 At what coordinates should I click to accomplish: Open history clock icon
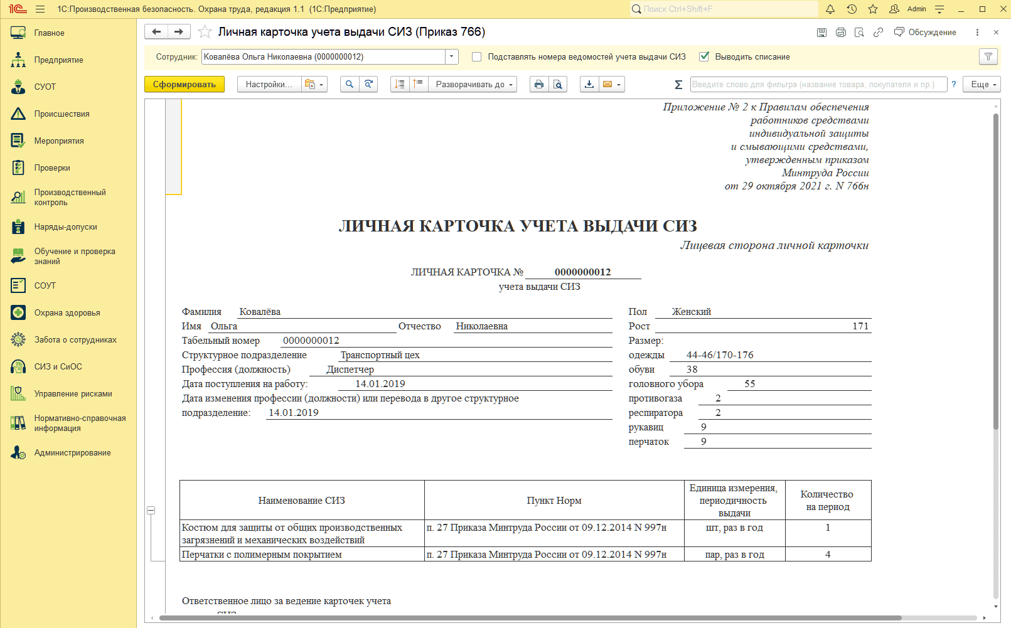(852, 9)
